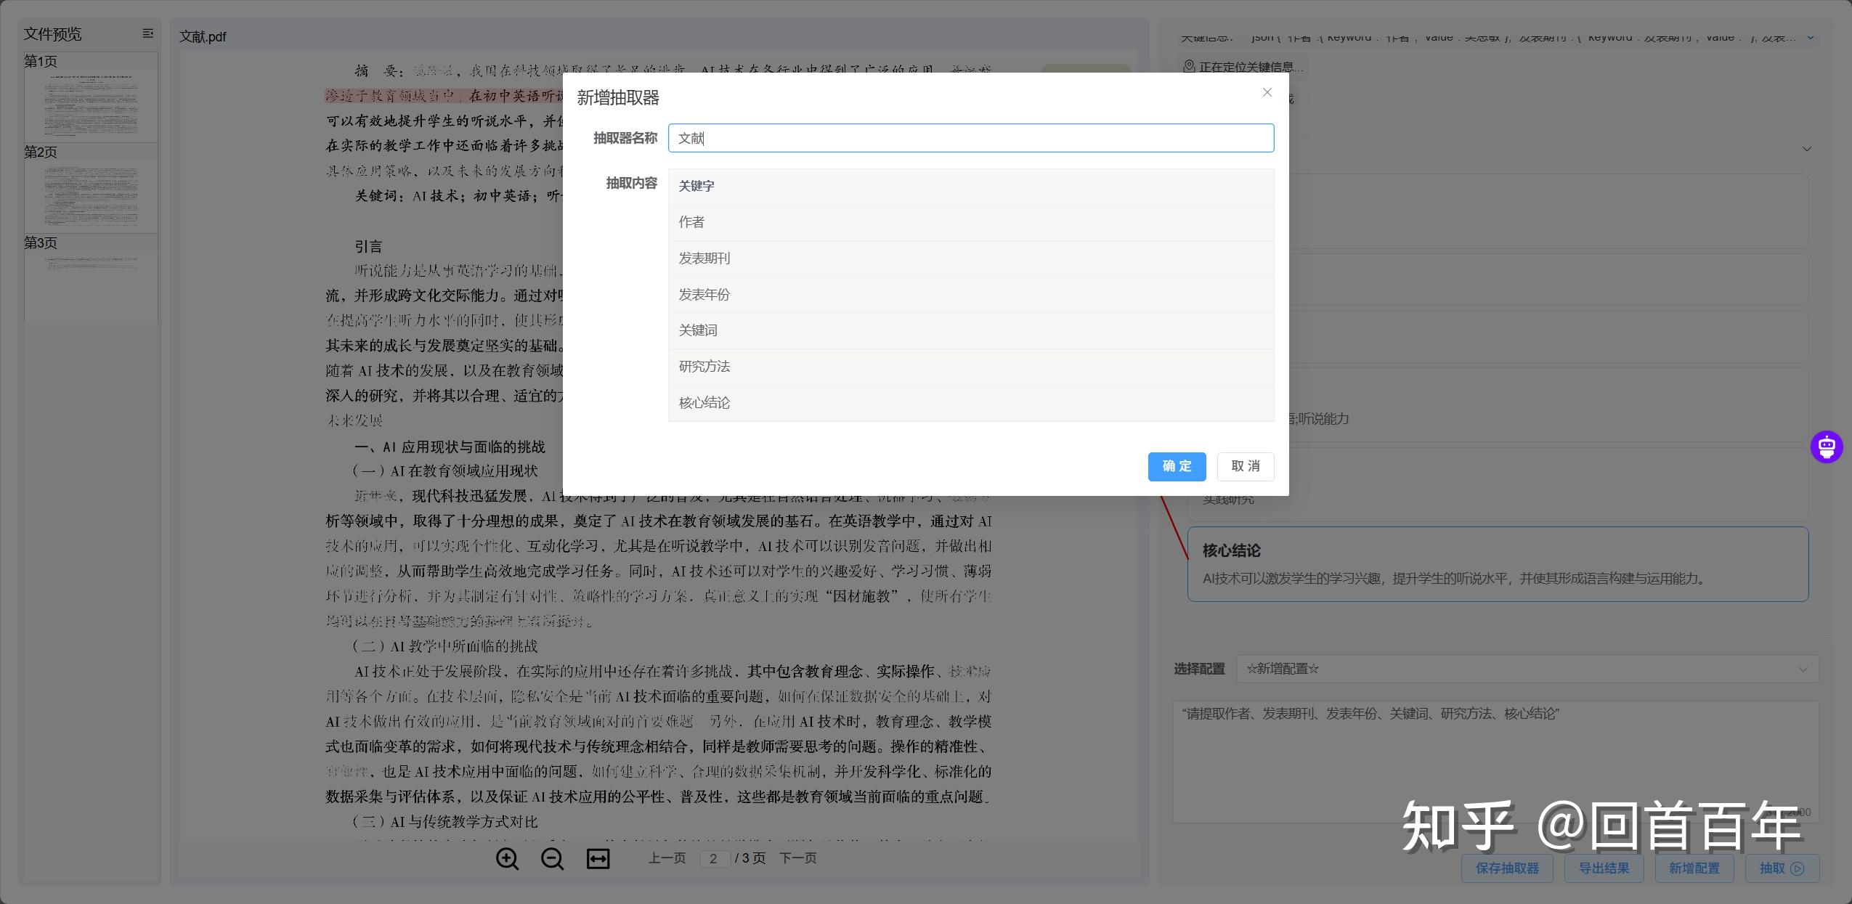Go to next page using 下一页
Screen dimensions: 1852x904
coord(797,858)
